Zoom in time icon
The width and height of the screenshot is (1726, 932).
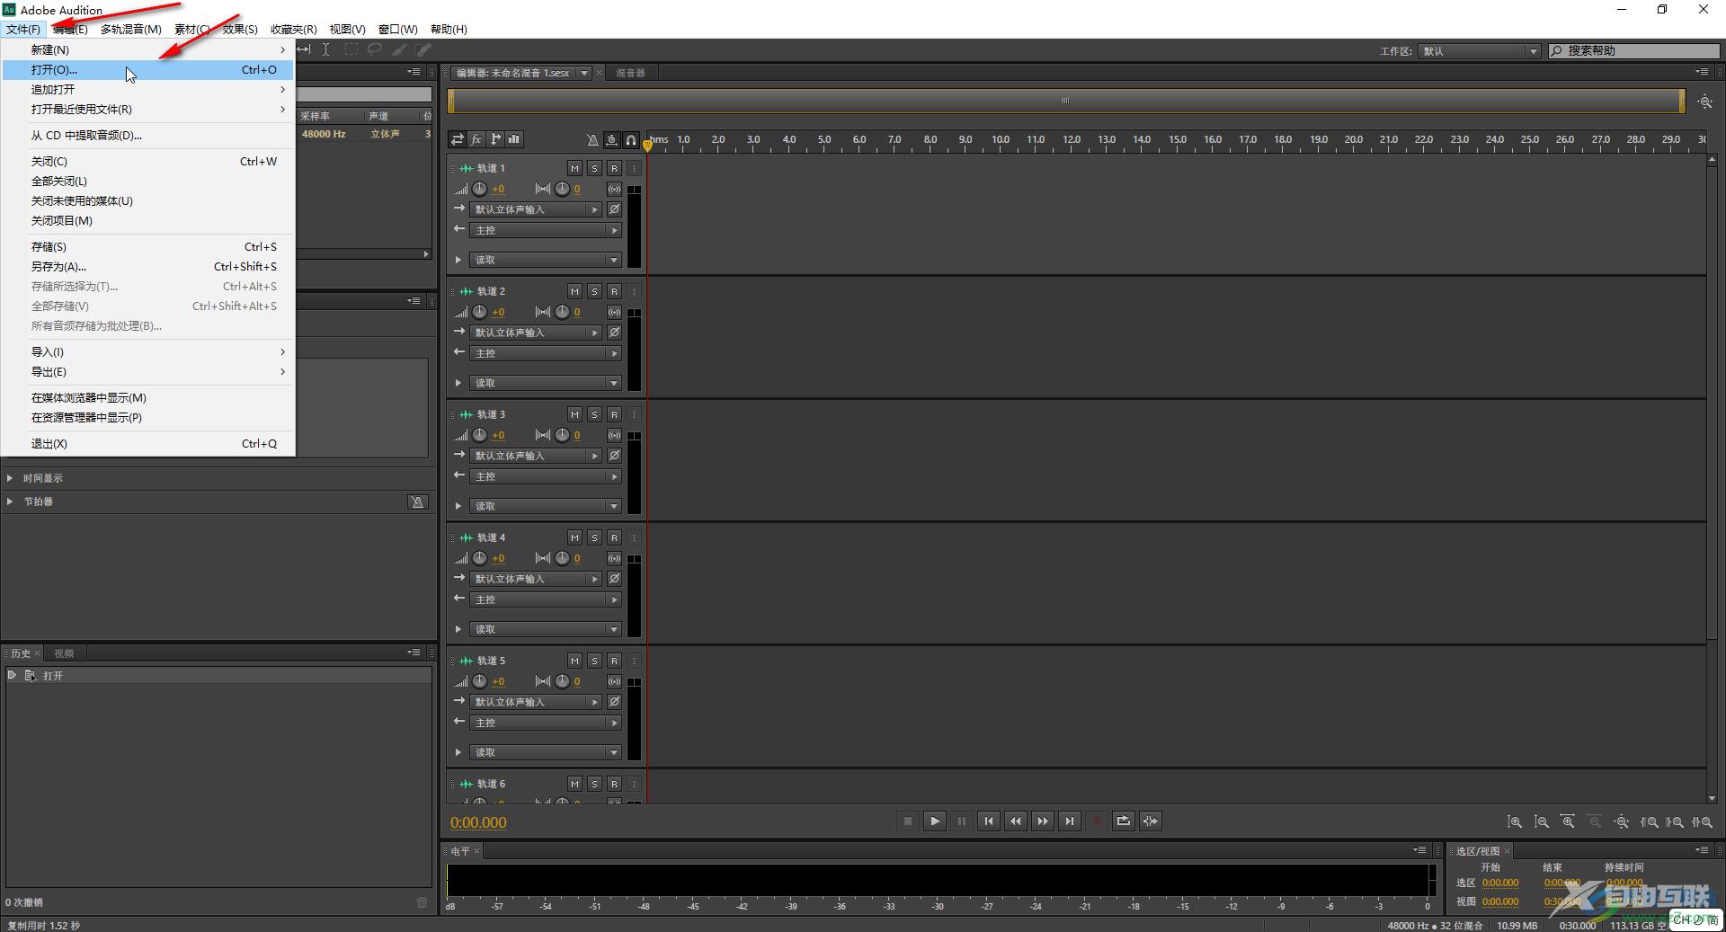(x=1568, y=821)
